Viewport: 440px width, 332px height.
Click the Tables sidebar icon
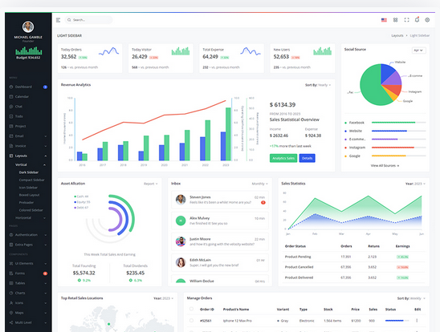click(11, 283)
